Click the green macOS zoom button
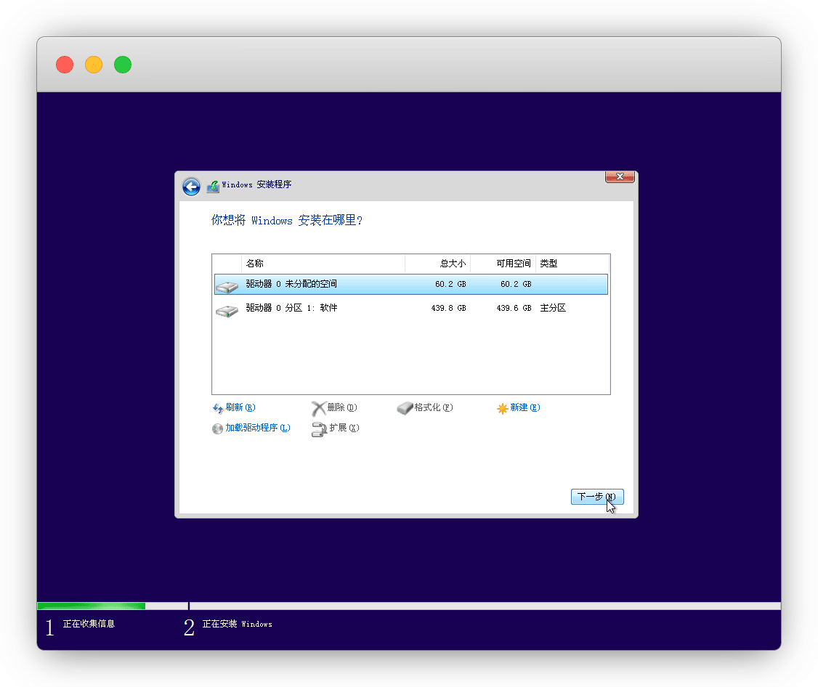Viewport: 818px width, 687px height. [x=123, y=65]
